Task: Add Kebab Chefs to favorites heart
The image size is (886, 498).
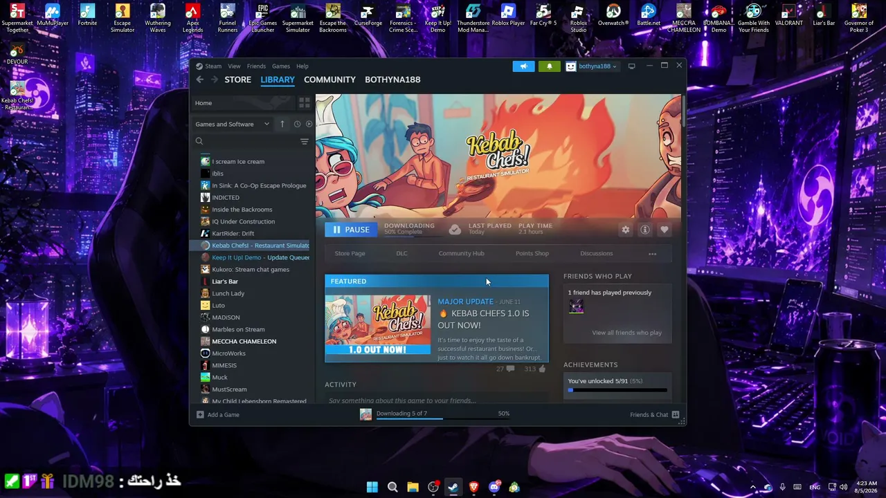Action: [664, 230]
